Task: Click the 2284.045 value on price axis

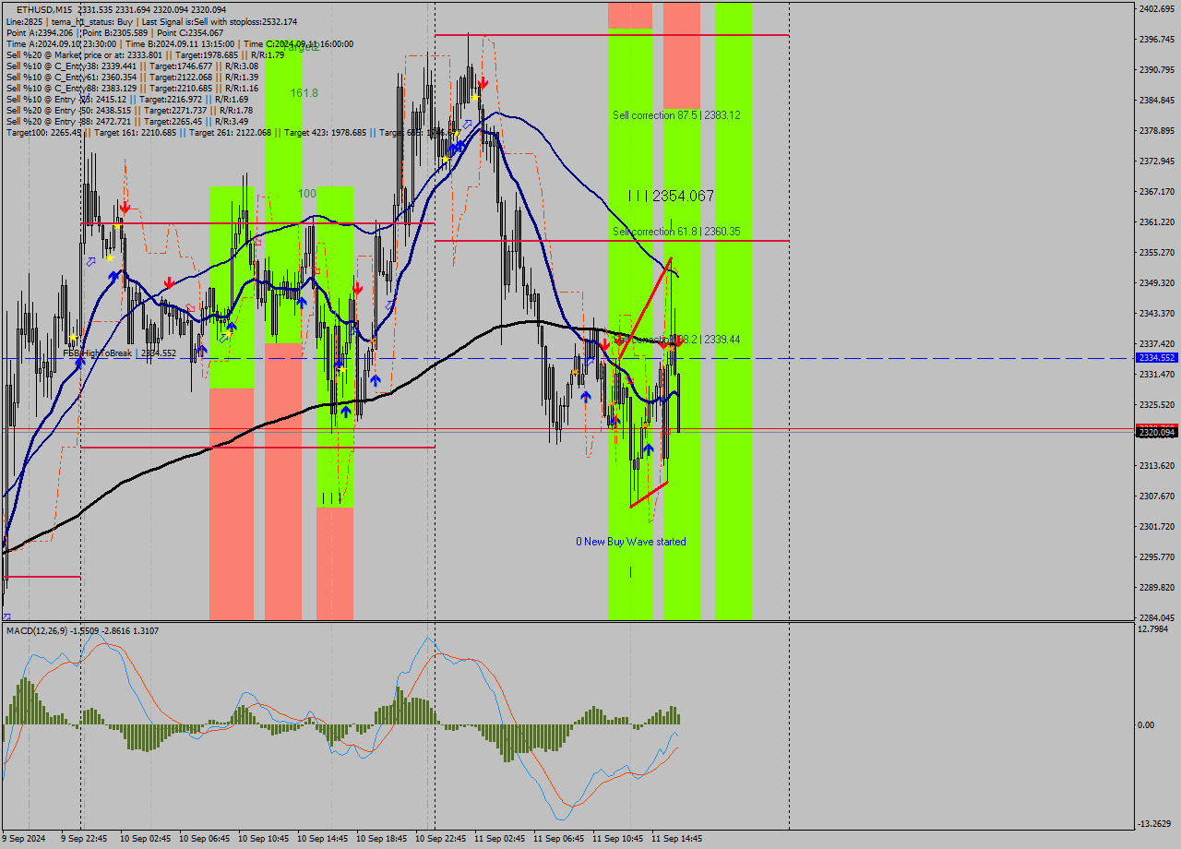Action: [1157, 617]
